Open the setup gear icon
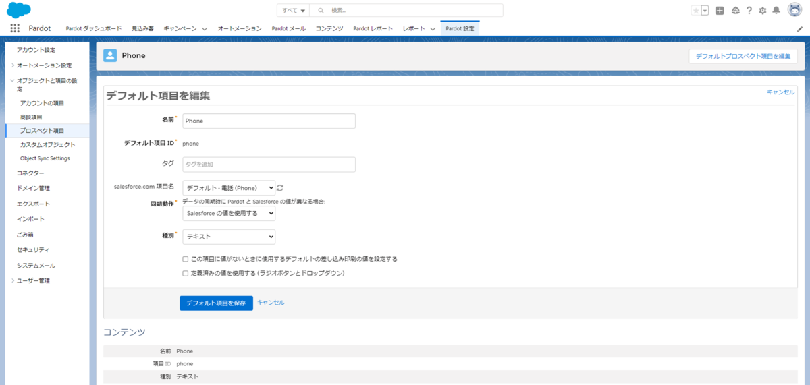This screenshot has height=385, width=810. 763,10
